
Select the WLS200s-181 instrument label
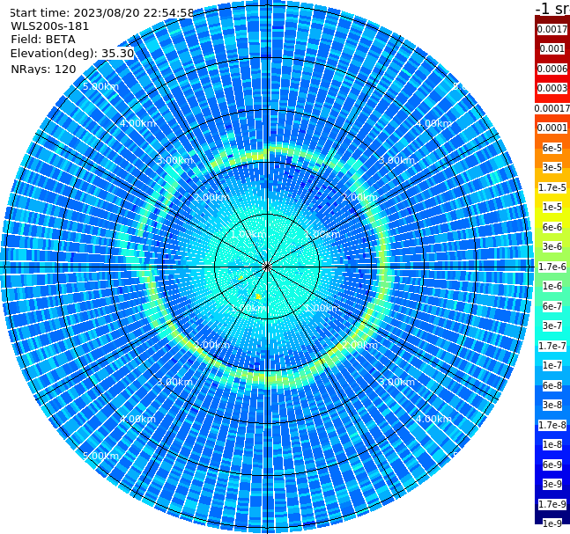(x=50, y=26)
